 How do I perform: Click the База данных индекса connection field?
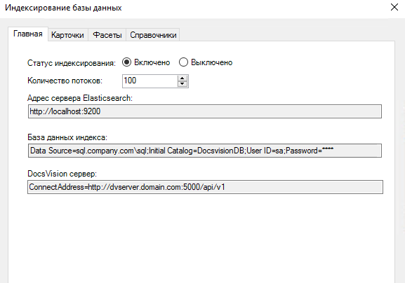pyautogui.click(x=205, y=151)
